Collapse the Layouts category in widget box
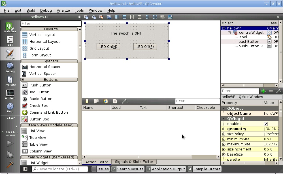Image resolution: width=283 pixels, height=174 pixels. pos(23,29)
